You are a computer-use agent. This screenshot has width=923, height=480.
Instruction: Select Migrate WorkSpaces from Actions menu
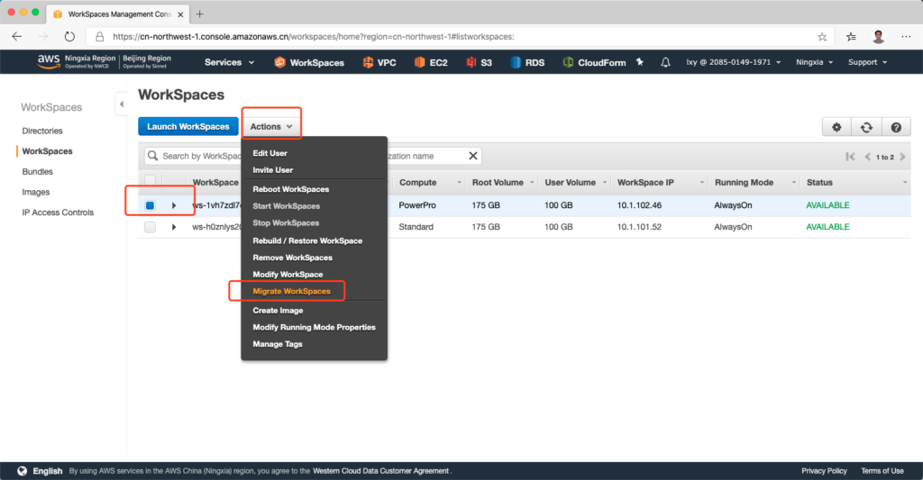(x=291, y=291)
